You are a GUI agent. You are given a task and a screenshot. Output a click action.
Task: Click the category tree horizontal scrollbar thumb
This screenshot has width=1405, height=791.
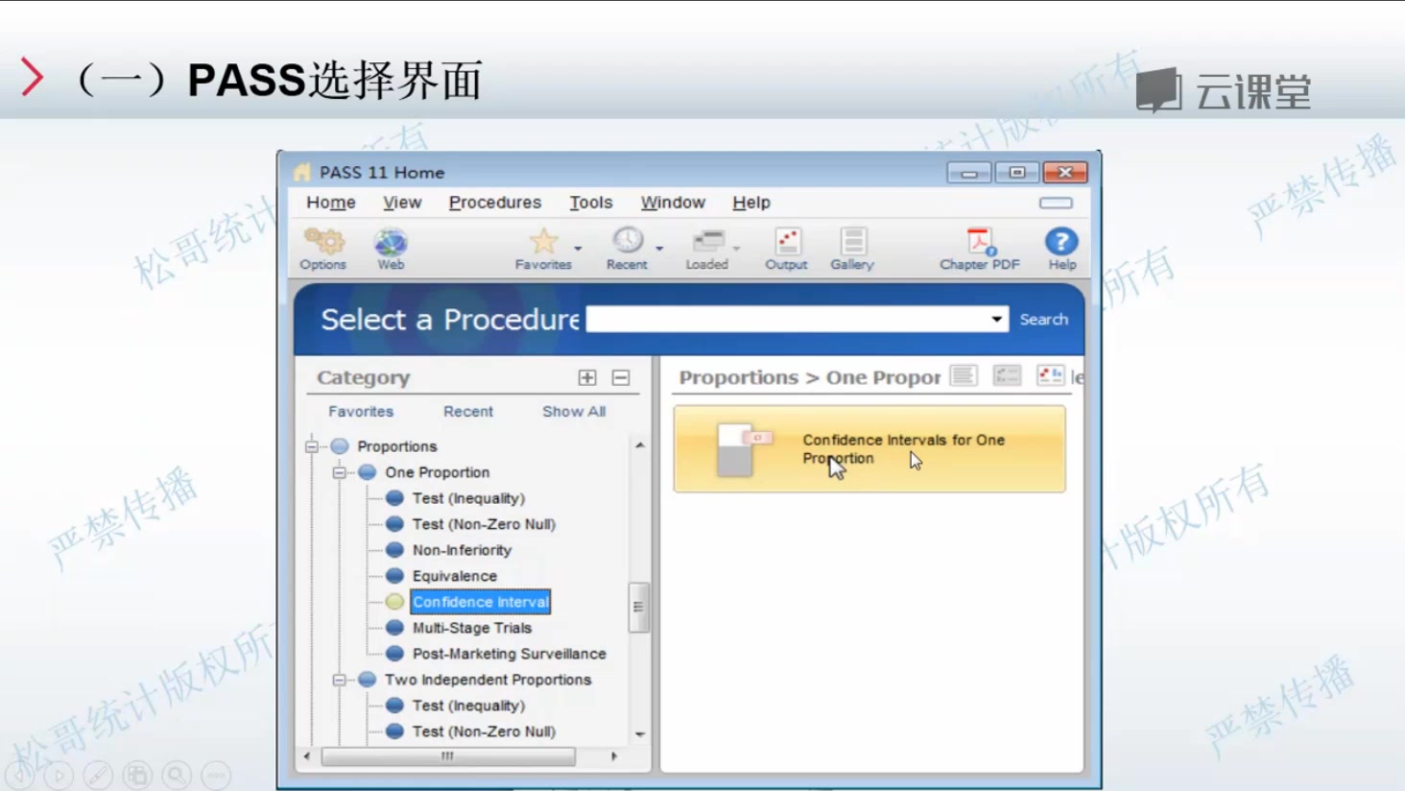(447, 756)
